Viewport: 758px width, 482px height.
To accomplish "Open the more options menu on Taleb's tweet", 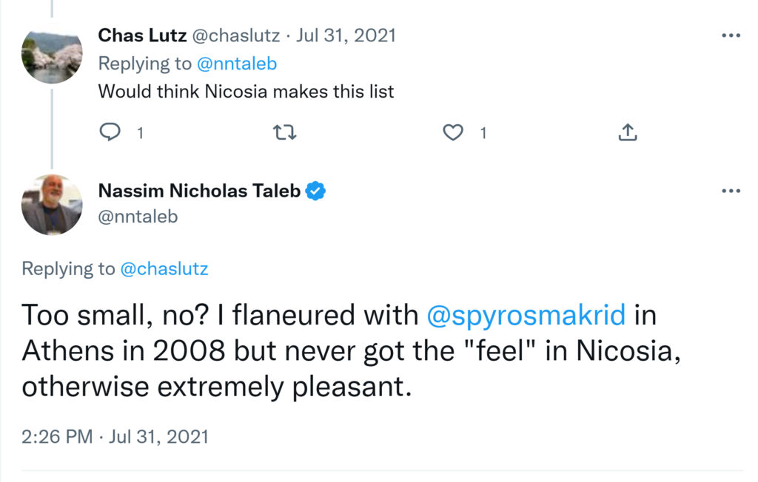I will pyautogui.click(x=731, y=191).
